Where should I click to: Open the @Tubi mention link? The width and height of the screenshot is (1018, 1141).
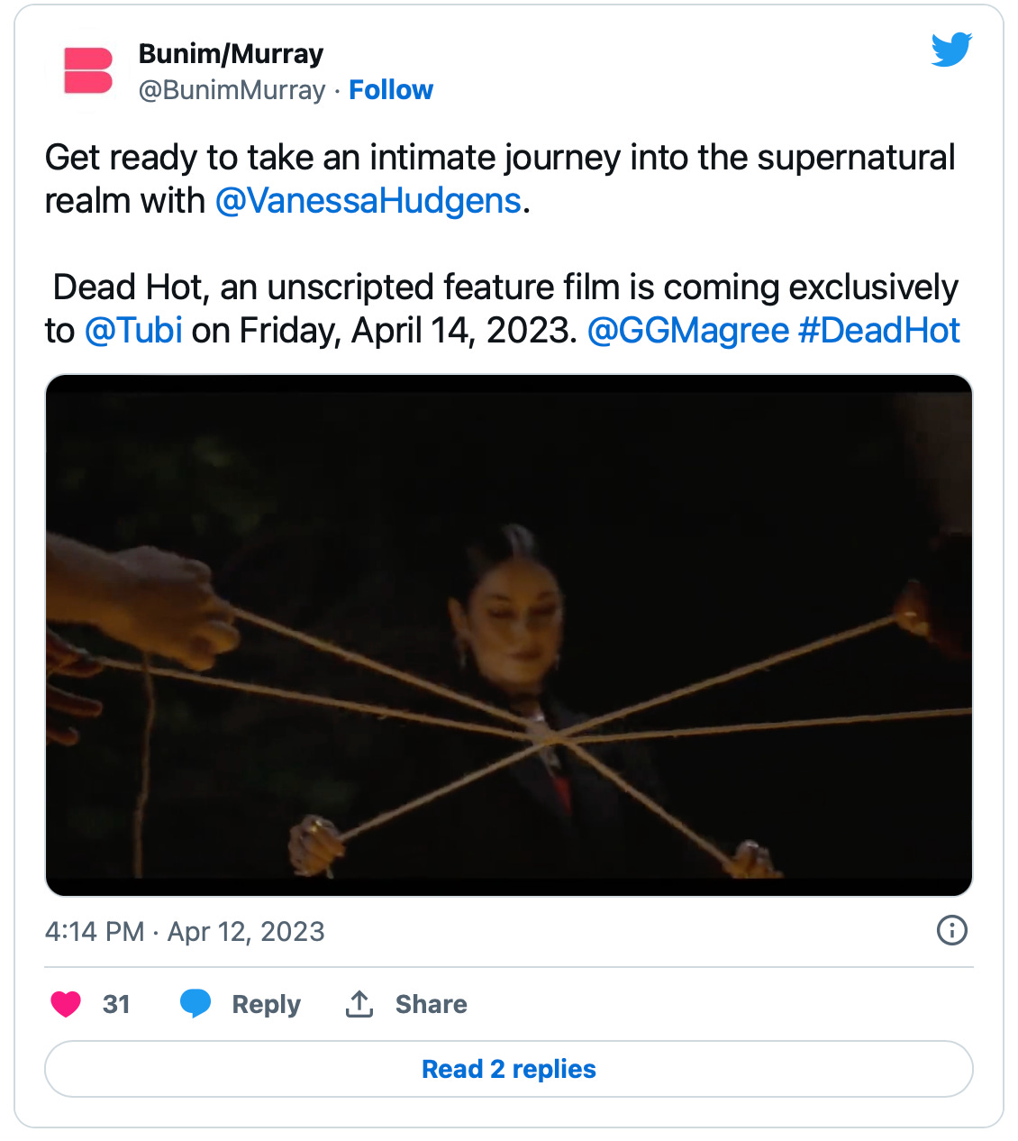pos(133,330)
